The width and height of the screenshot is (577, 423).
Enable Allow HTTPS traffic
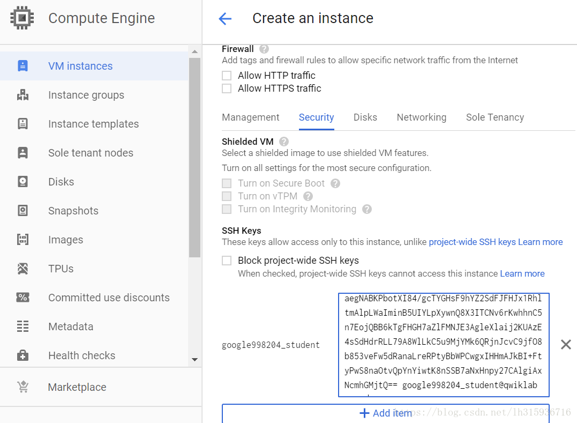click(x=227, y=88)
